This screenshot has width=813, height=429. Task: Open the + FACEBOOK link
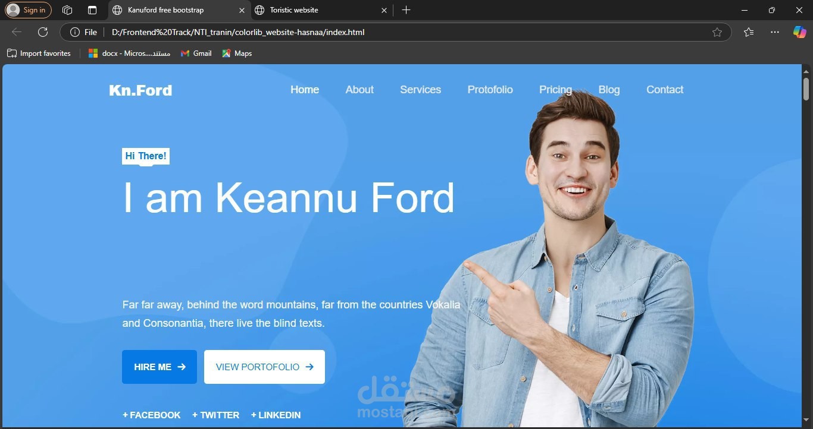pyautogui.click(x=152, y=415)
